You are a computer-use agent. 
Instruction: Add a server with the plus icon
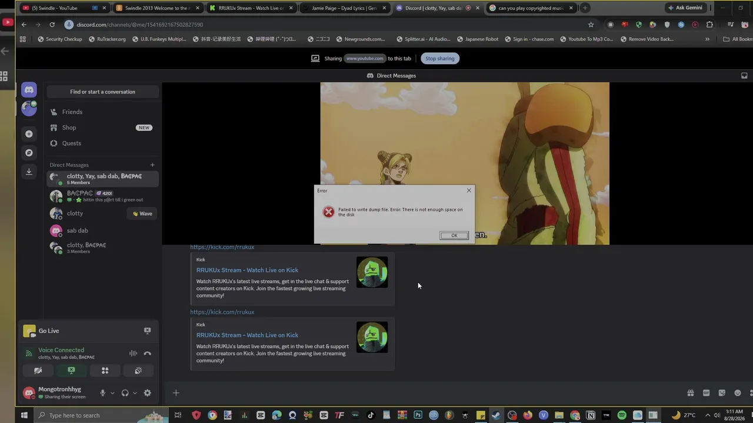[29, 134]
